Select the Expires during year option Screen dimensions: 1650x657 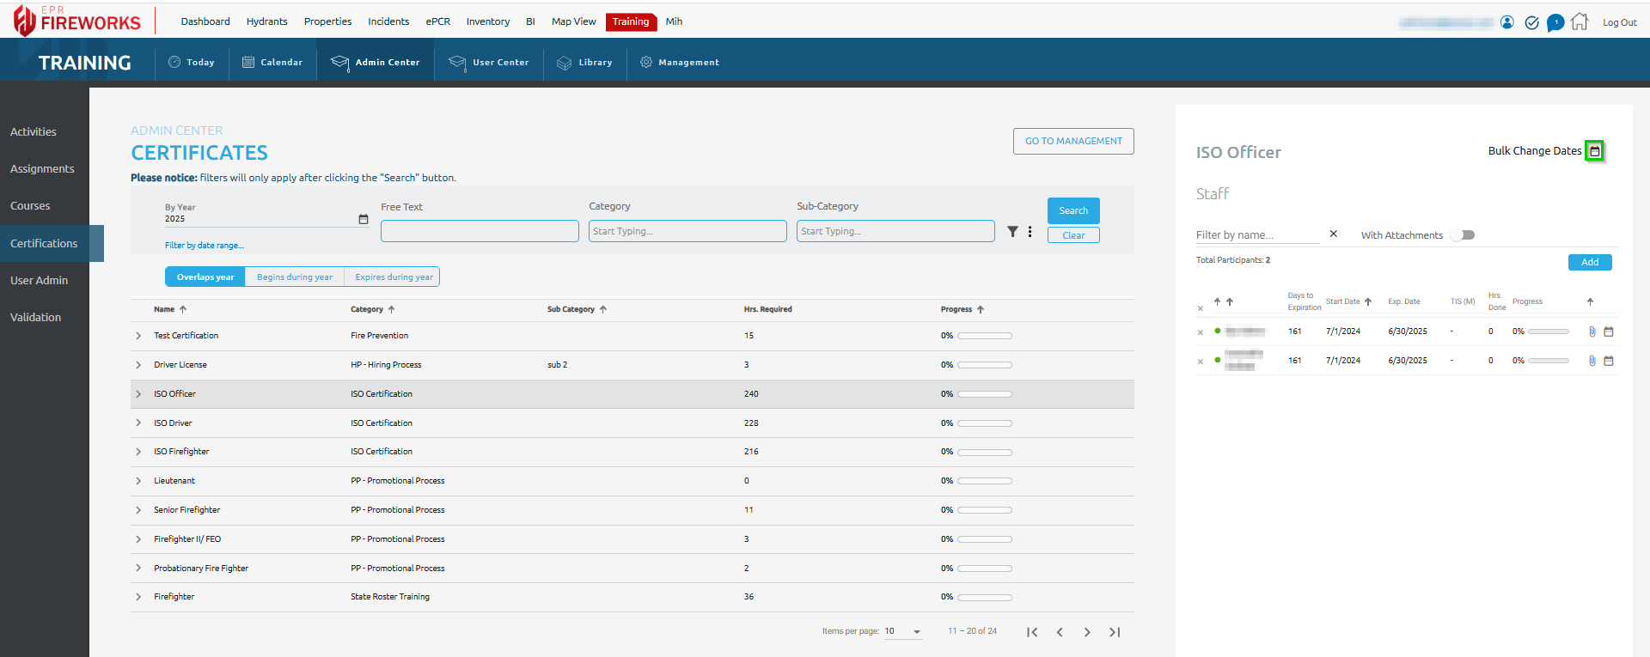pos(394,277)
